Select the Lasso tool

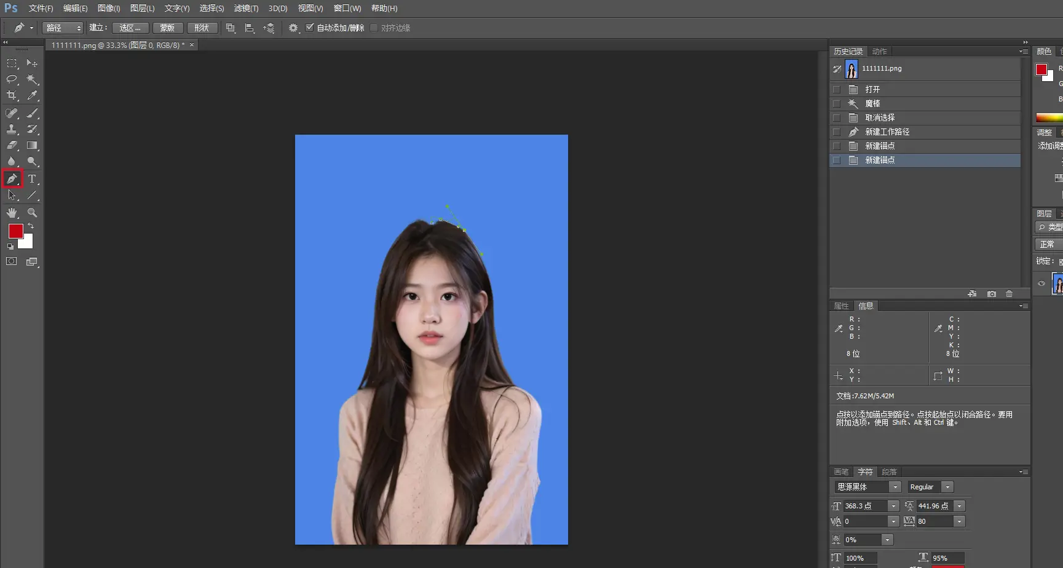pos(12,79)
